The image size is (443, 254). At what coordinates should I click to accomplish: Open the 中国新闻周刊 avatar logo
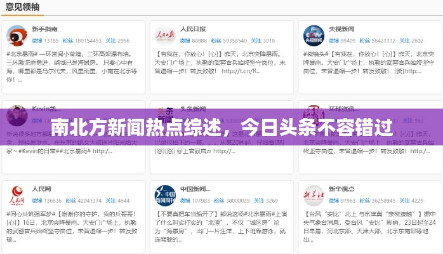[x=165, y=196]
